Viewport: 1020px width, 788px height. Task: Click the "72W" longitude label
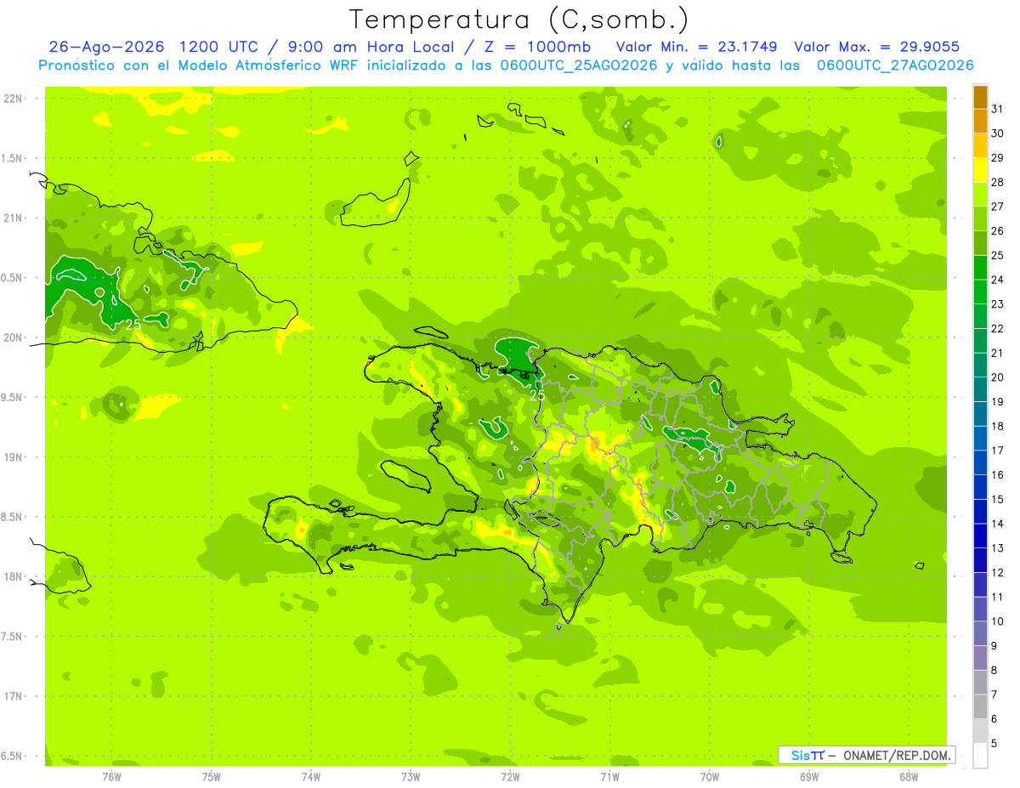510,776
